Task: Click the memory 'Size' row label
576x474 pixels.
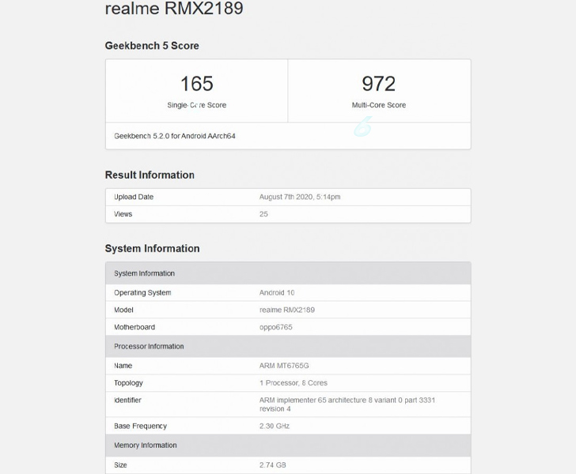Action: point(120,465)
